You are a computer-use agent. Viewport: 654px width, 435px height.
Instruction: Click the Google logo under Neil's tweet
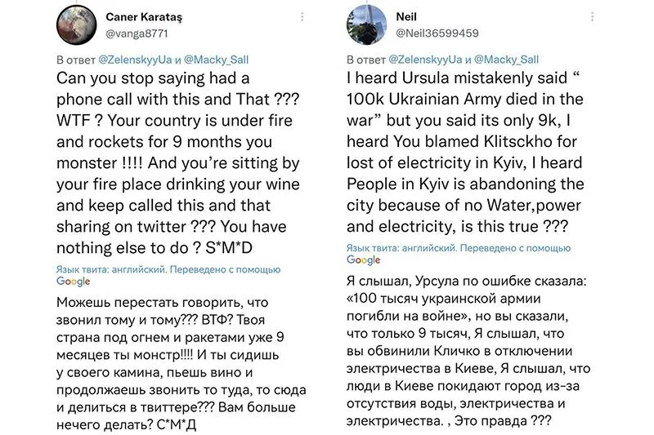click(364, 260)
